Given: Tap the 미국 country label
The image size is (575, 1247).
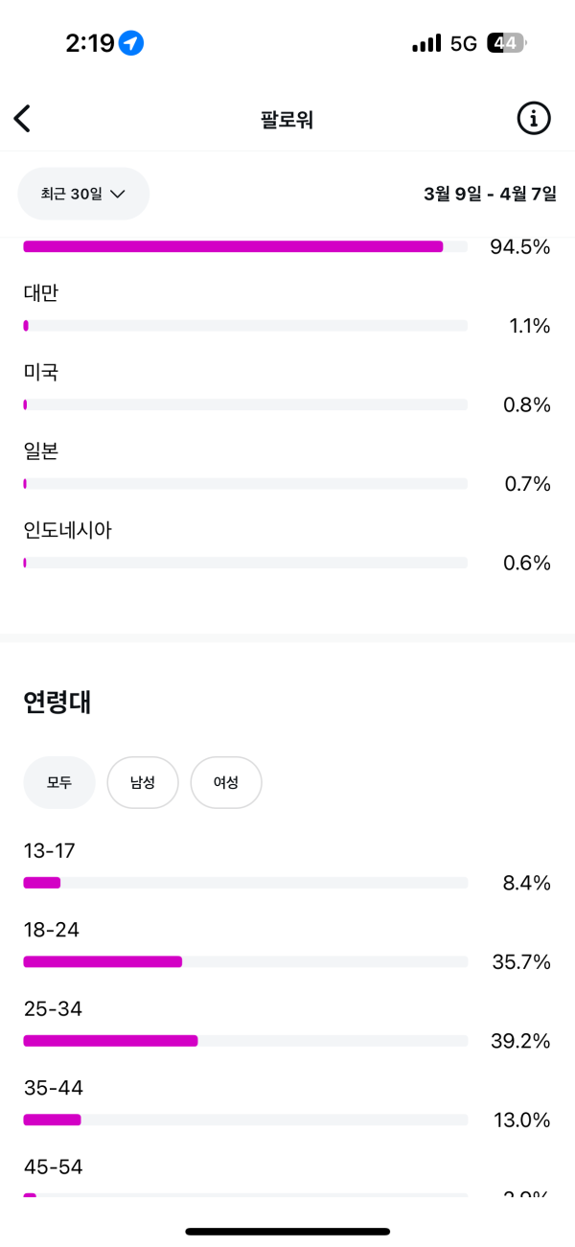Looking at the screenshot, I should (x=41, y=372).
